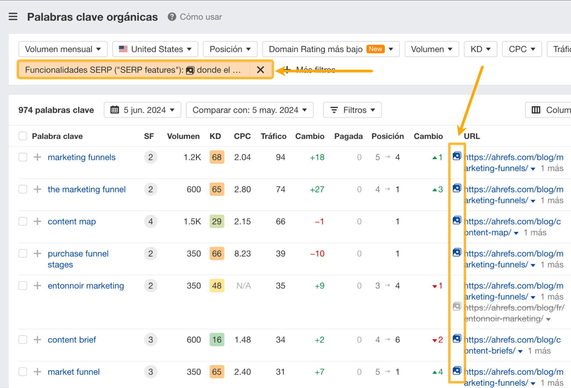Open the CPC filter dropdown
The width and height of the screenshot is (571, 388).
522,49
